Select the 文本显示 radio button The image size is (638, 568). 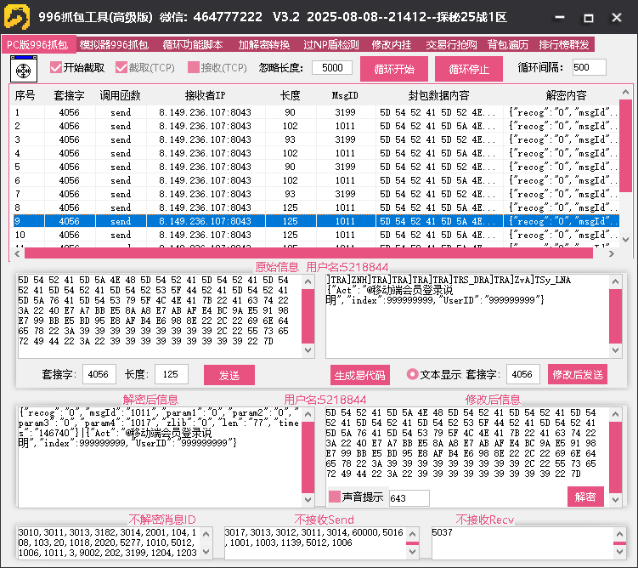click(413, 374)
